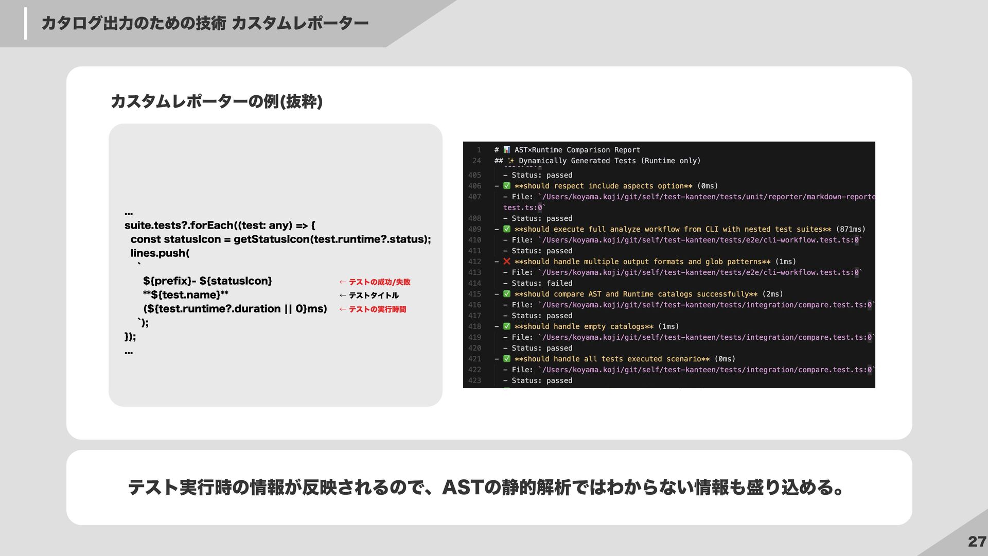
Task: Click green checkmark beside 'should respect include aspects option'
Action: pos(507,186)
